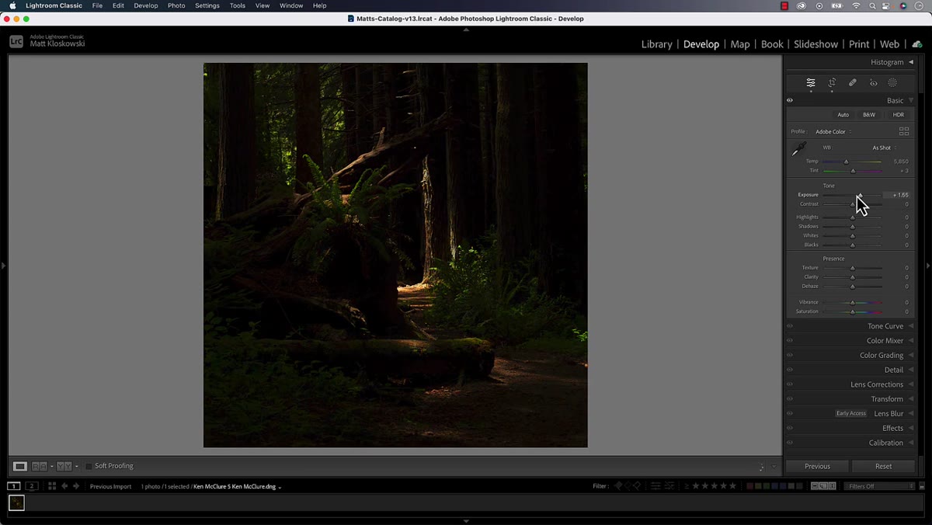Open the second window display 2 button
Image resolution: width=932 pixels, height=525 pixels.
coord(32,486)
